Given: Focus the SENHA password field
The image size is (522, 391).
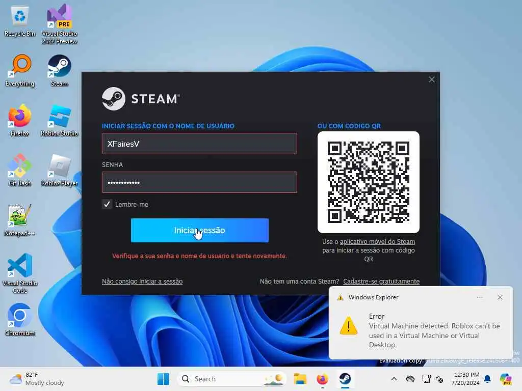Looking at the screenshot, I should 199,182.
